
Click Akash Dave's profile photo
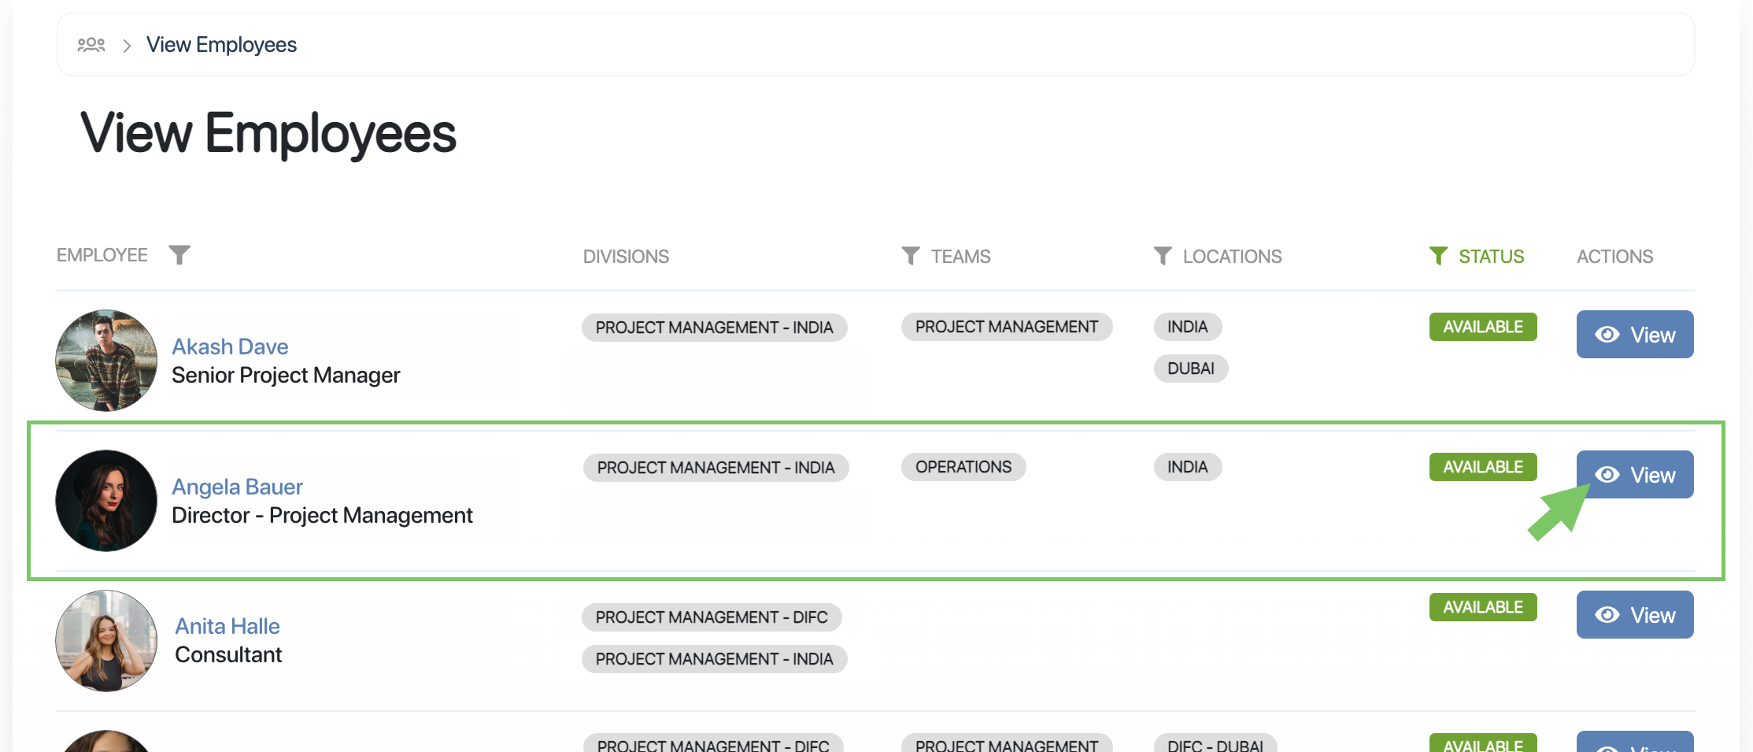pos(105,360)
